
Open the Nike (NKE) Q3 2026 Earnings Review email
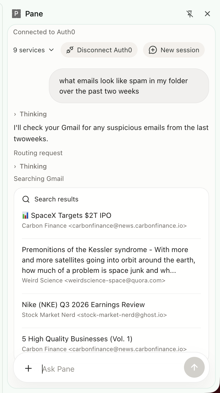83,305
